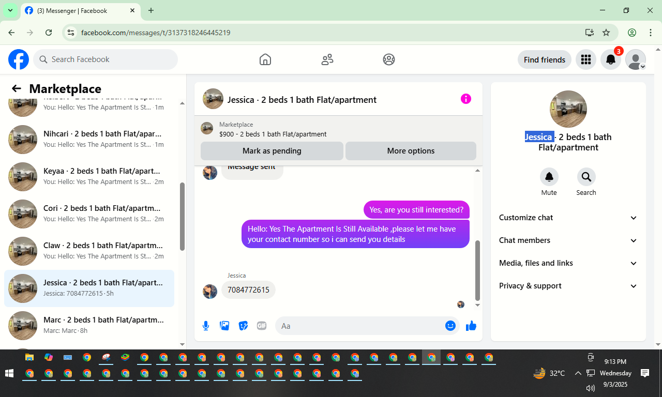The image size is (662, 397).
Task: Open Nihcari conversation in the list
Action: click(x=89, y=139)
